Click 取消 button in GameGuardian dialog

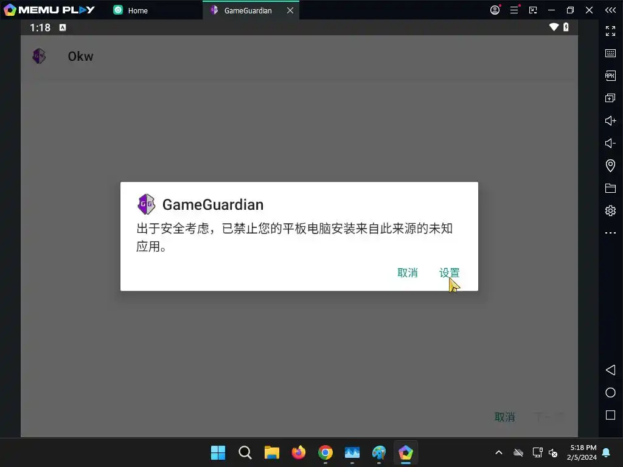(408, 273)
